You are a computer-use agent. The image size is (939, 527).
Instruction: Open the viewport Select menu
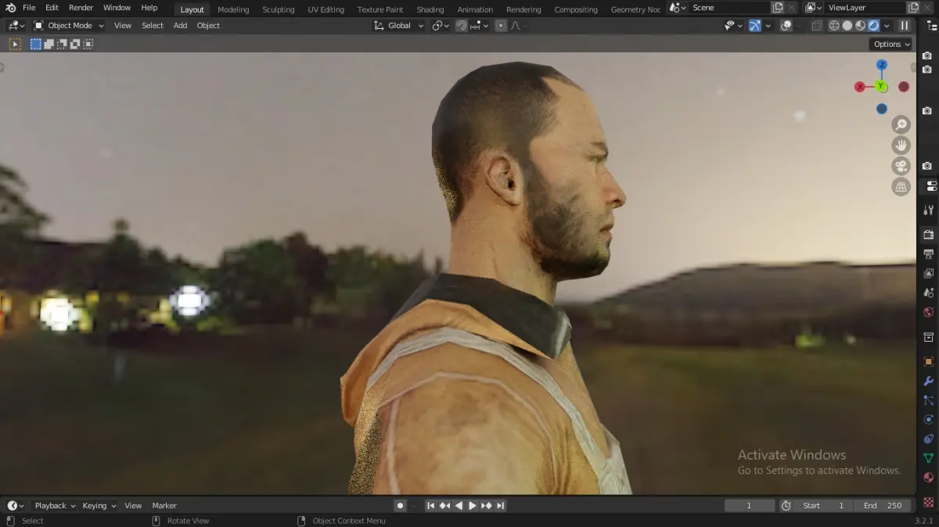pyautogui.click(x=153, y=25)
